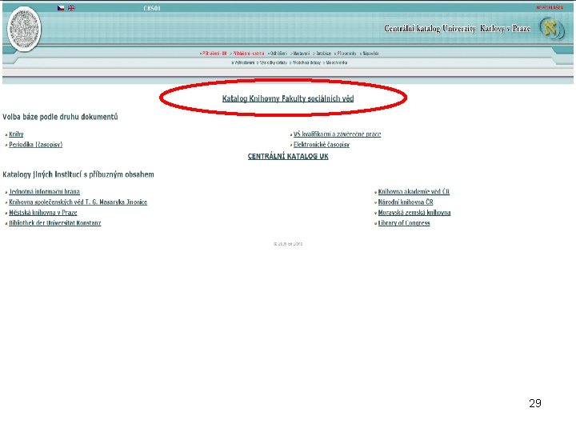Click the 'Volba báze podle druhu dokumentů' heading
This screenshot has width=576, height=432.
click(60, 117)
